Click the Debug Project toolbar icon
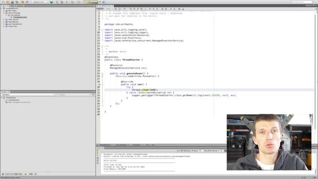318x179 pixels. pos(73,2)
